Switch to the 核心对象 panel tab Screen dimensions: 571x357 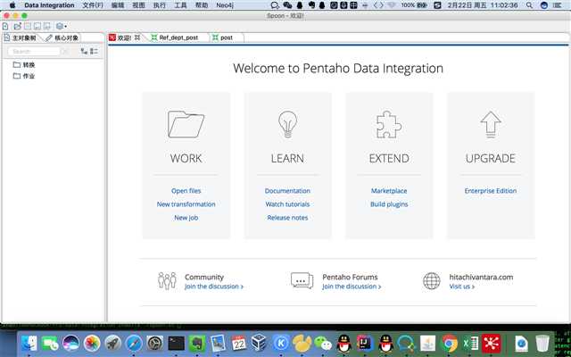(62, 37)
